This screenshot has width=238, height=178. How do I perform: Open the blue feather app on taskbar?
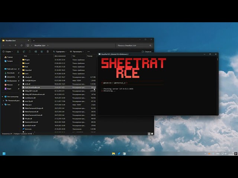(x=119, y=154)
